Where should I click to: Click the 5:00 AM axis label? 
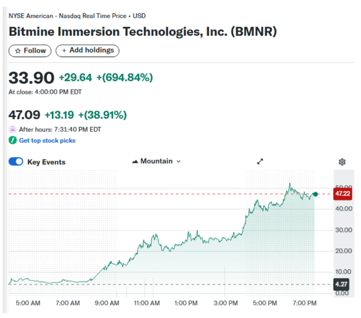pos(28,303)
